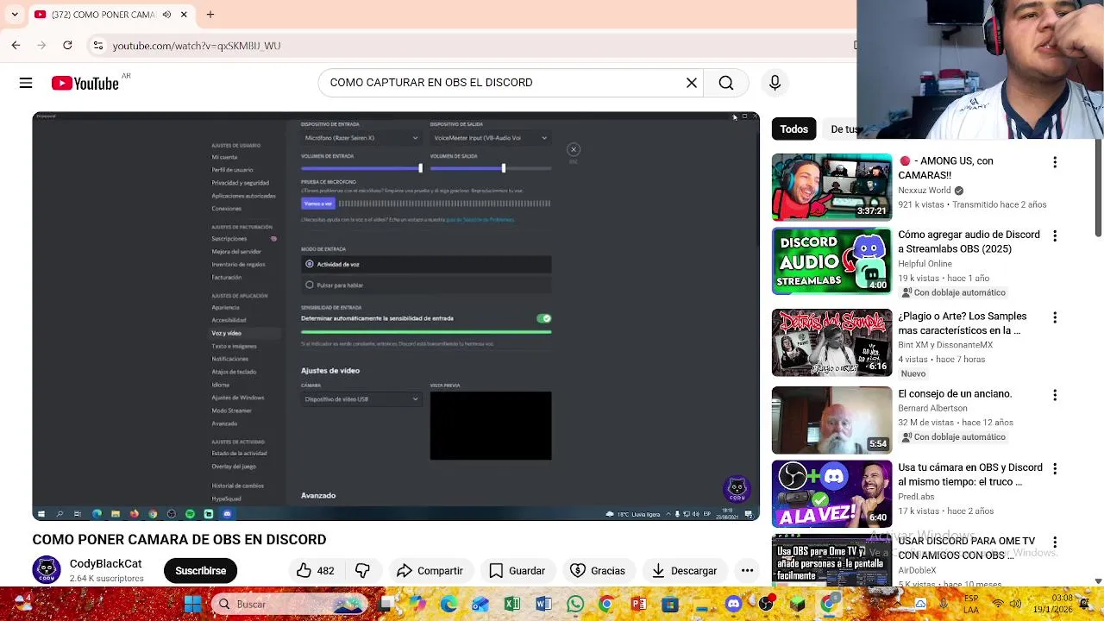Image resolution: width=1104 pixels, height=621 pixels.
Task: Open Microsoft Edge from the taskbar
Action: pos(448,604)
